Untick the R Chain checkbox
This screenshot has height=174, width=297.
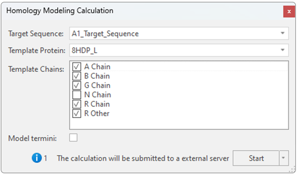pos(77,104)
